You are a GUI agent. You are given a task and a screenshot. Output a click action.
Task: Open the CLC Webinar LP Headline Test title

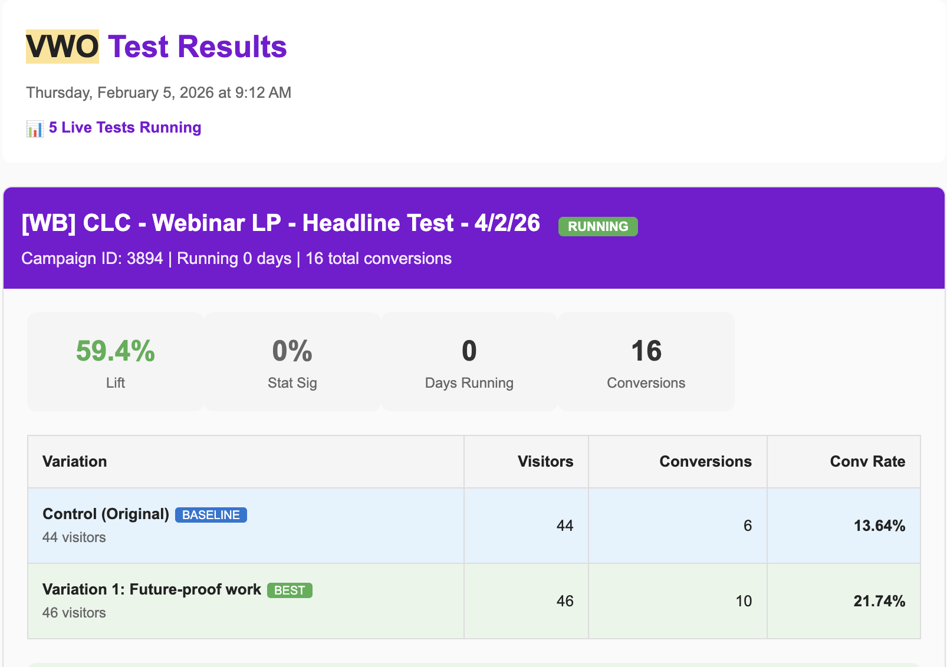tap(281, 223)
